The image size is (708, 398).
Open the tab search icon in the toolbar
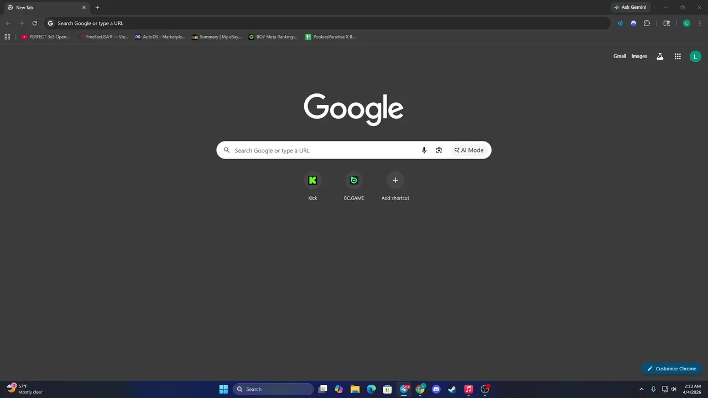pos(667,23)
